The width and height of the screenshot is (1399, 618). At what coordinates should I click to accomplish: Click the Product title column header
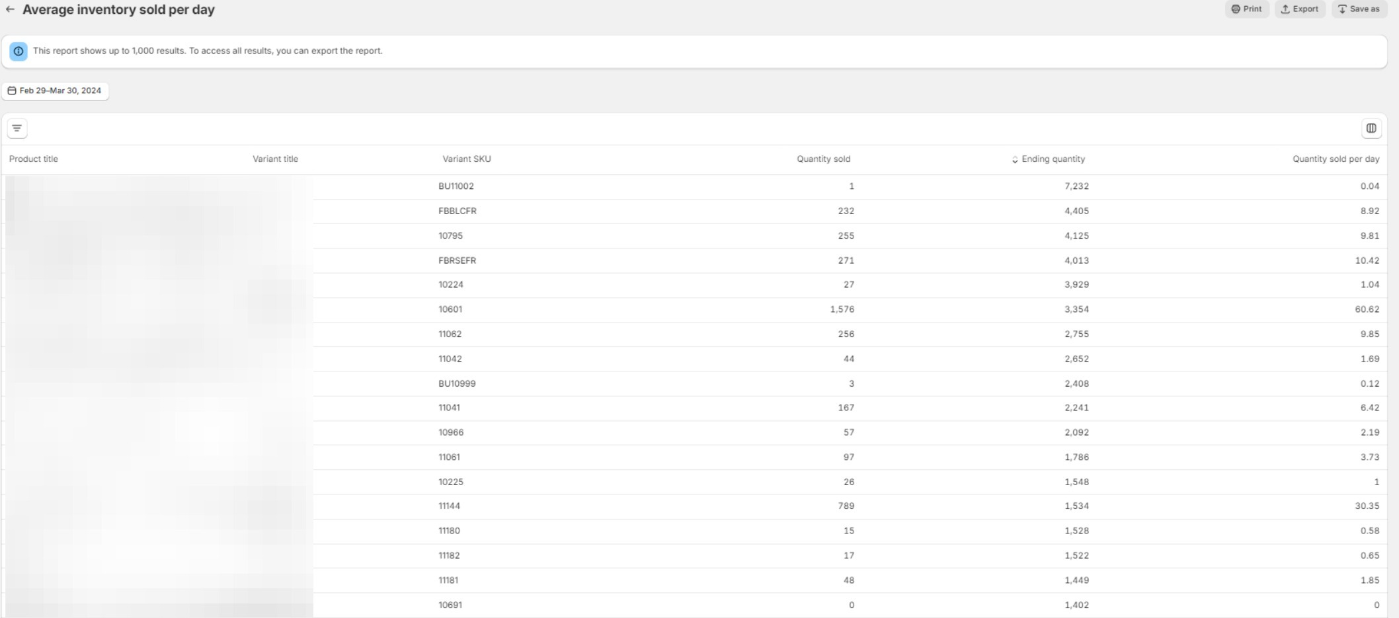[34, 159]
